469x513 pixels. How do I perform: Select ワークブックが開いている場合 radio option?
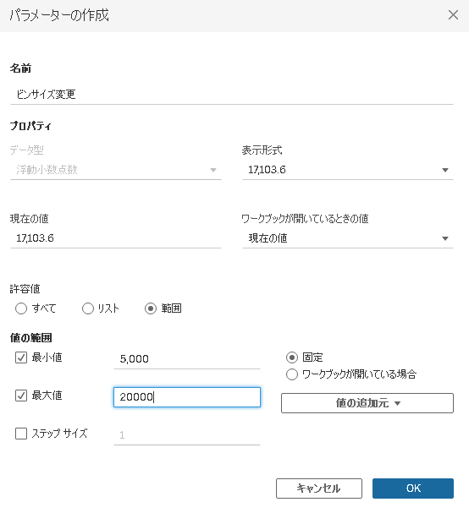click(292, 374)
